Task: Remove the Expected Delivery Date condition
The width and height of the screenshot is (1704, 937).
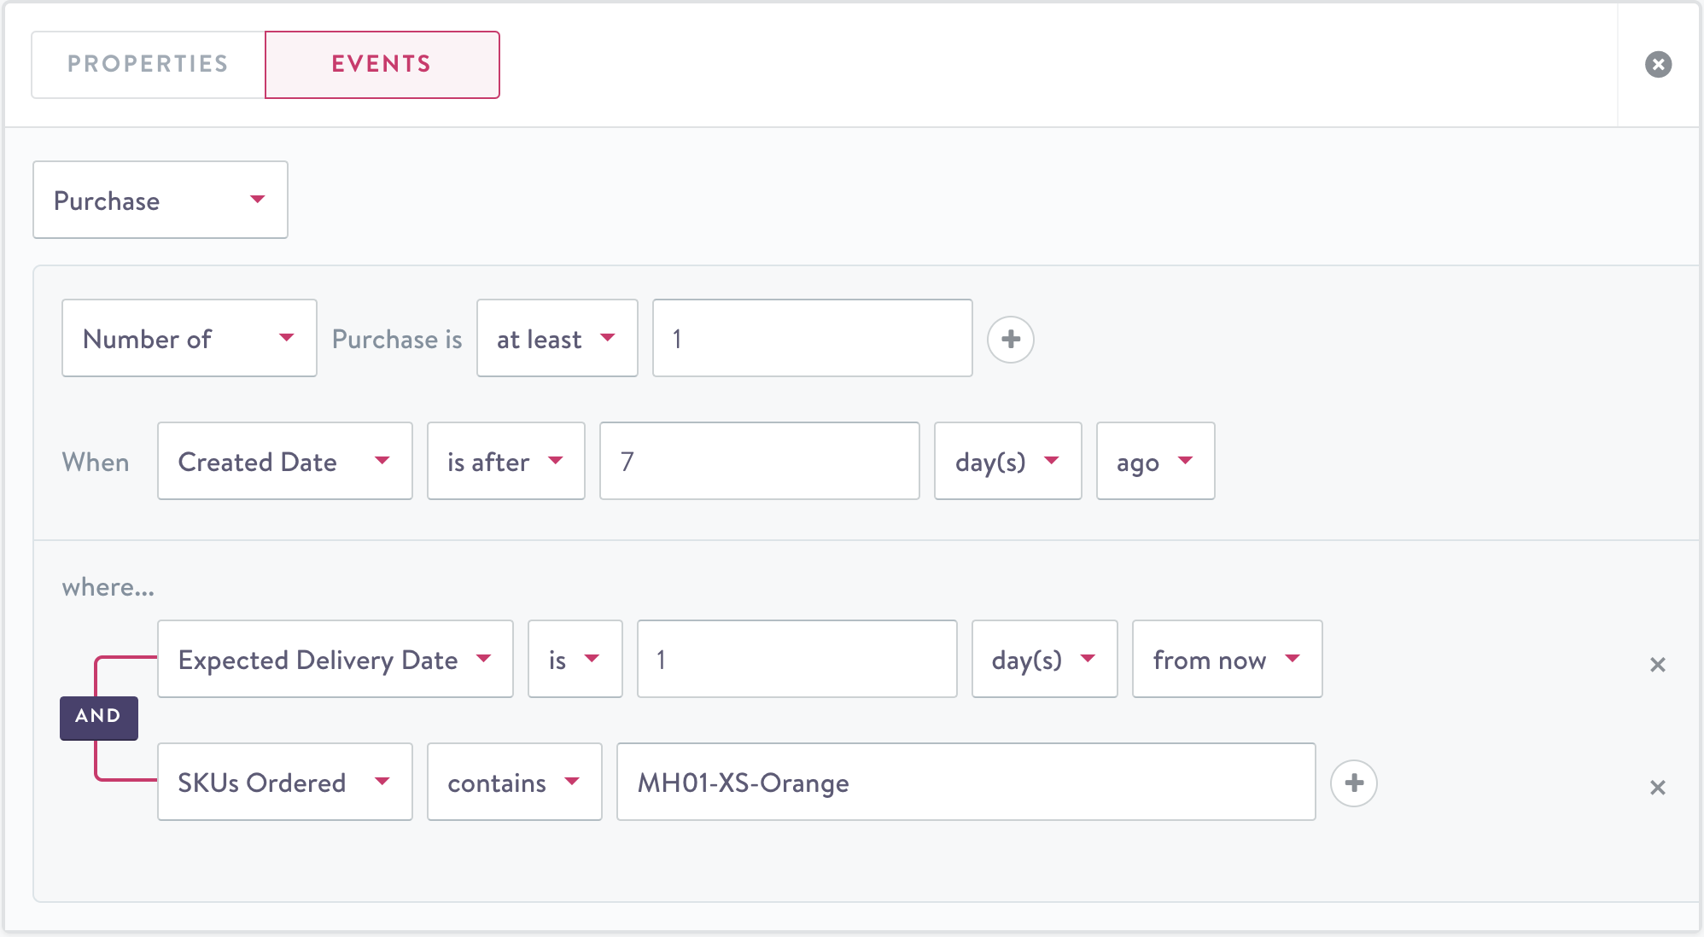Action: (x=1657, y=665)
